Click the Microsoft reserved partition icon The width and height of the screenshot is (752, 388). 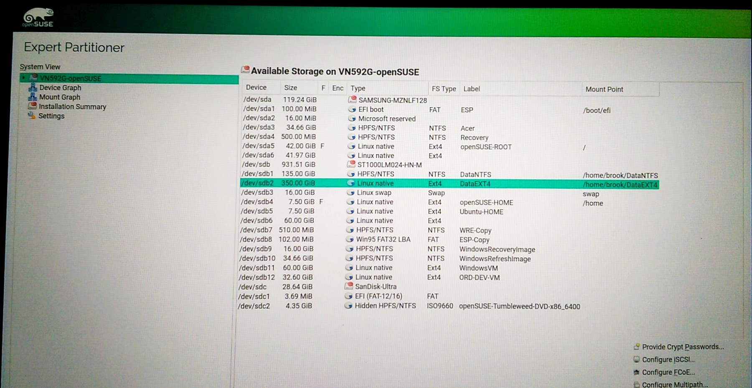pos(352,118)
